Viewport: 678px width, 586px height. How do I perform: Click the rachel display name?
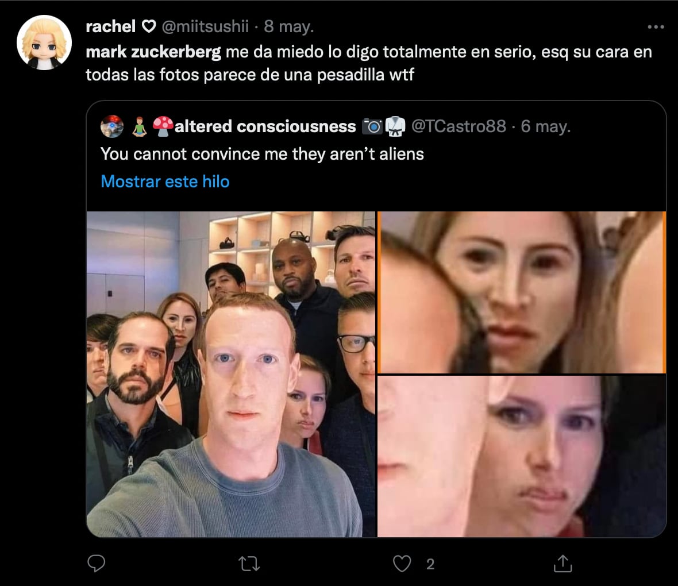(110, 26)
